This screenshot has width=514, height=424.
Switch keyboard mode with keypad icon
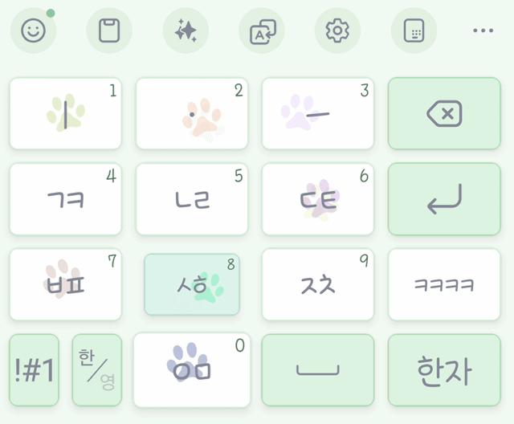(414, 31)
